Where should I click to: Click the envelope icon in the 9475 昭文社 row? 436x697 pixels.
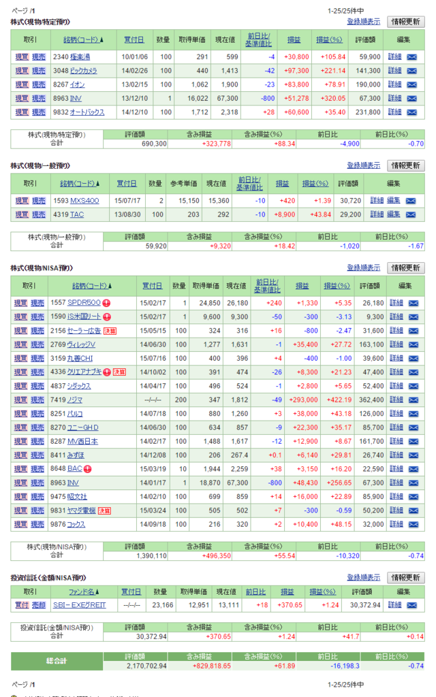coord(414,496)
